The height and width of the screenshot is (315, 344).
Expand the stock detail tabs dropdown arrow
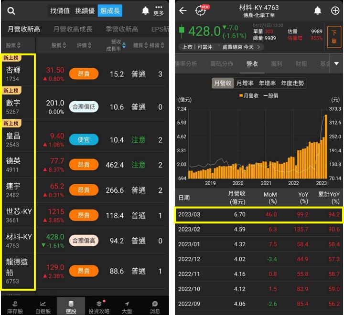click(x=336, y=63)
